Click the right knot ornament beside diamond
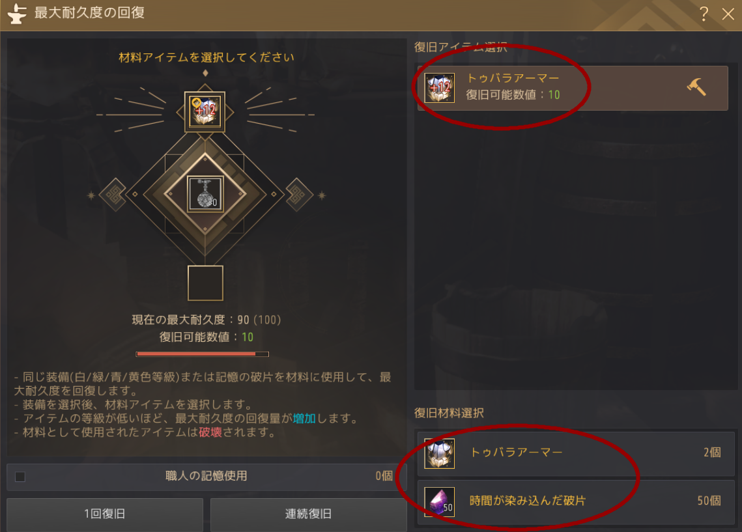This screenshot has height=532, width=742. [298, 194]
